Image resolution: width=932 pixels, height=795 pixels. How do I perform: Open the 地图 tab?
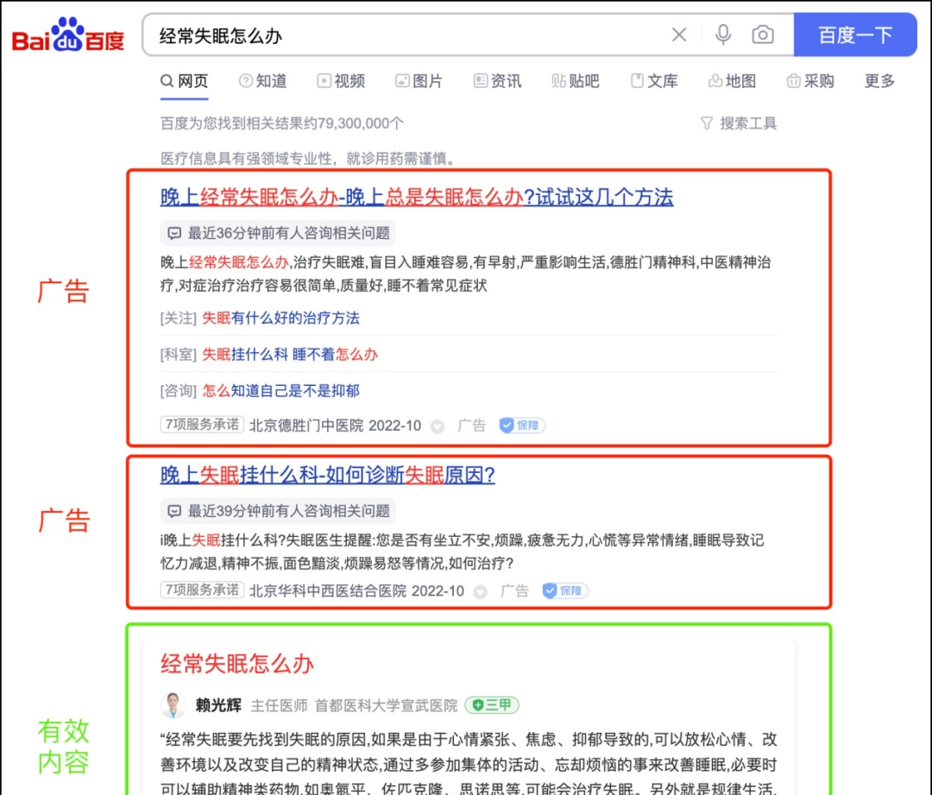pyautogui.click(x=733, y=81)
